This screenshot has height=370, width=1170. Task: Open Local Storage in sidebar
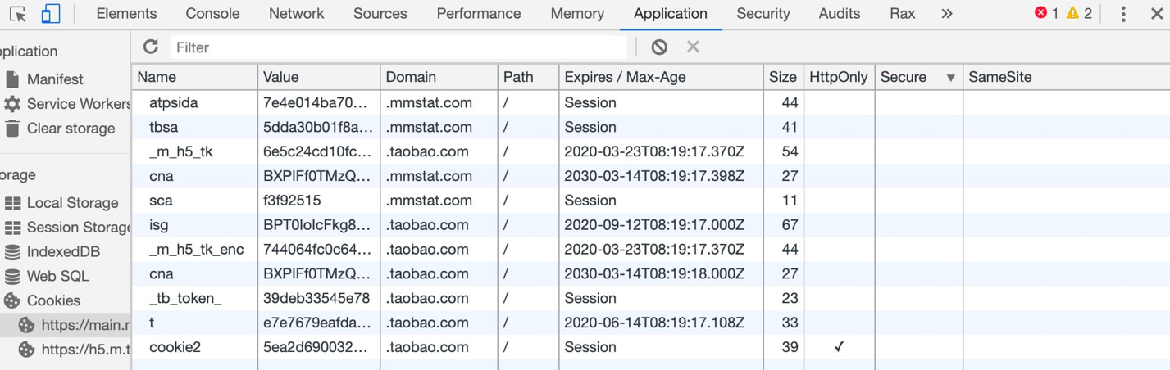tap(71, 203)
